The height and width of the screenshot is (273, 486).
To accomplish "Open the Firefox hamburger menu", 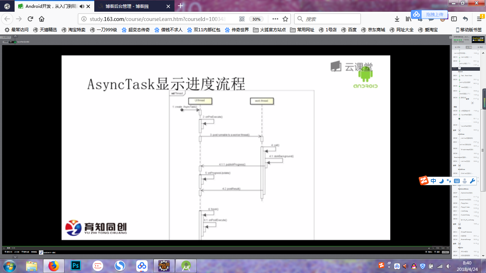I will click(x=479, y=19).
